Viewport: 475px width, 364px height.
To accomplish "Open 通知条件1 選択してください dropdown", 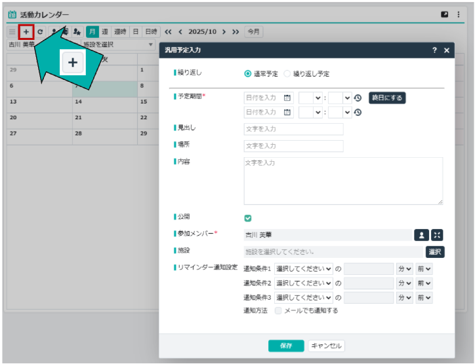I will (304, 268).
